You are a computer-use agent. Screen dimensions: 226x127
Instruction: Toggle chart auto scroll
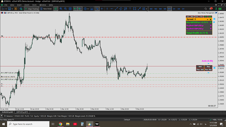pyautogui.click(x=75, y=9)
